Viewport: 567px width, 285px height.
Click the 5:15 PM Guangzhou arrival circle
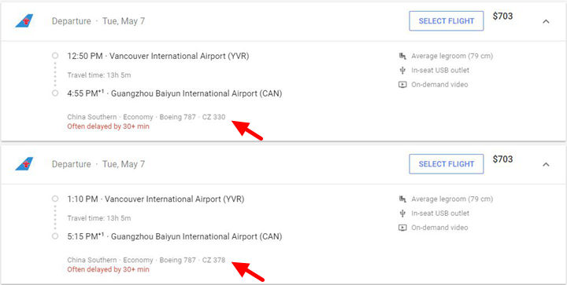pyautogui.click(x=55, y=236)
